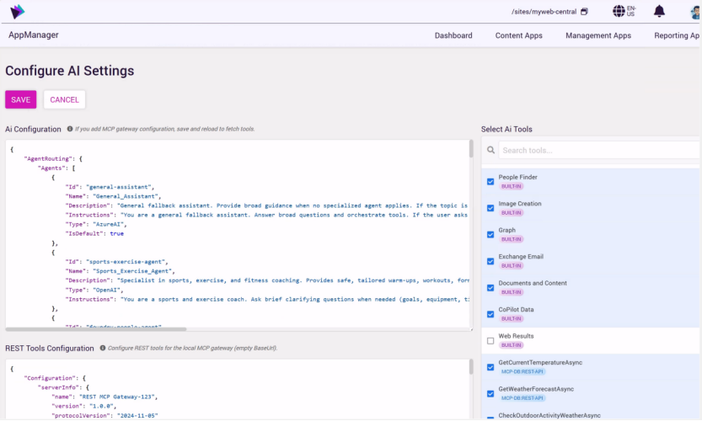Image resolution: width=702 pixels, height=421 pixels.
Task: Click the app logo in top-left corner
Action: click(x=17, y=12)
